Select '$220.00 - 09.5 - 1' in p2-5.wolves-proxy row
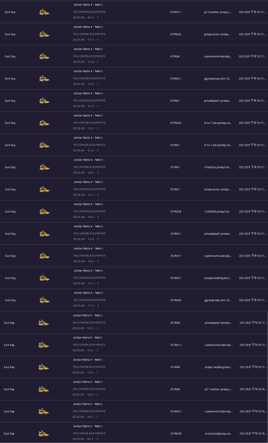 pos(86,17)
